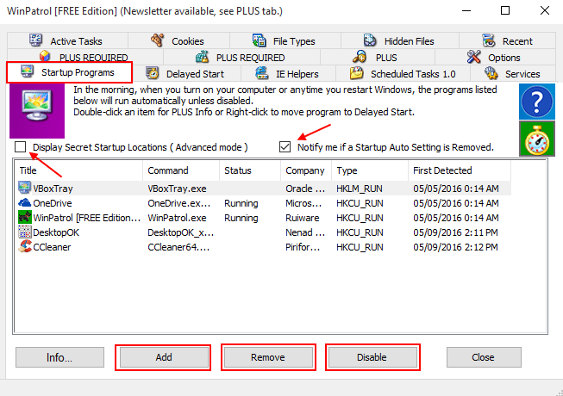Open the PLUS tab

377,58
